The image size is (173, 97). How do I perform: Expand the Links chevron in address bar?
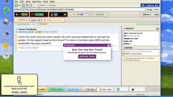157,10
